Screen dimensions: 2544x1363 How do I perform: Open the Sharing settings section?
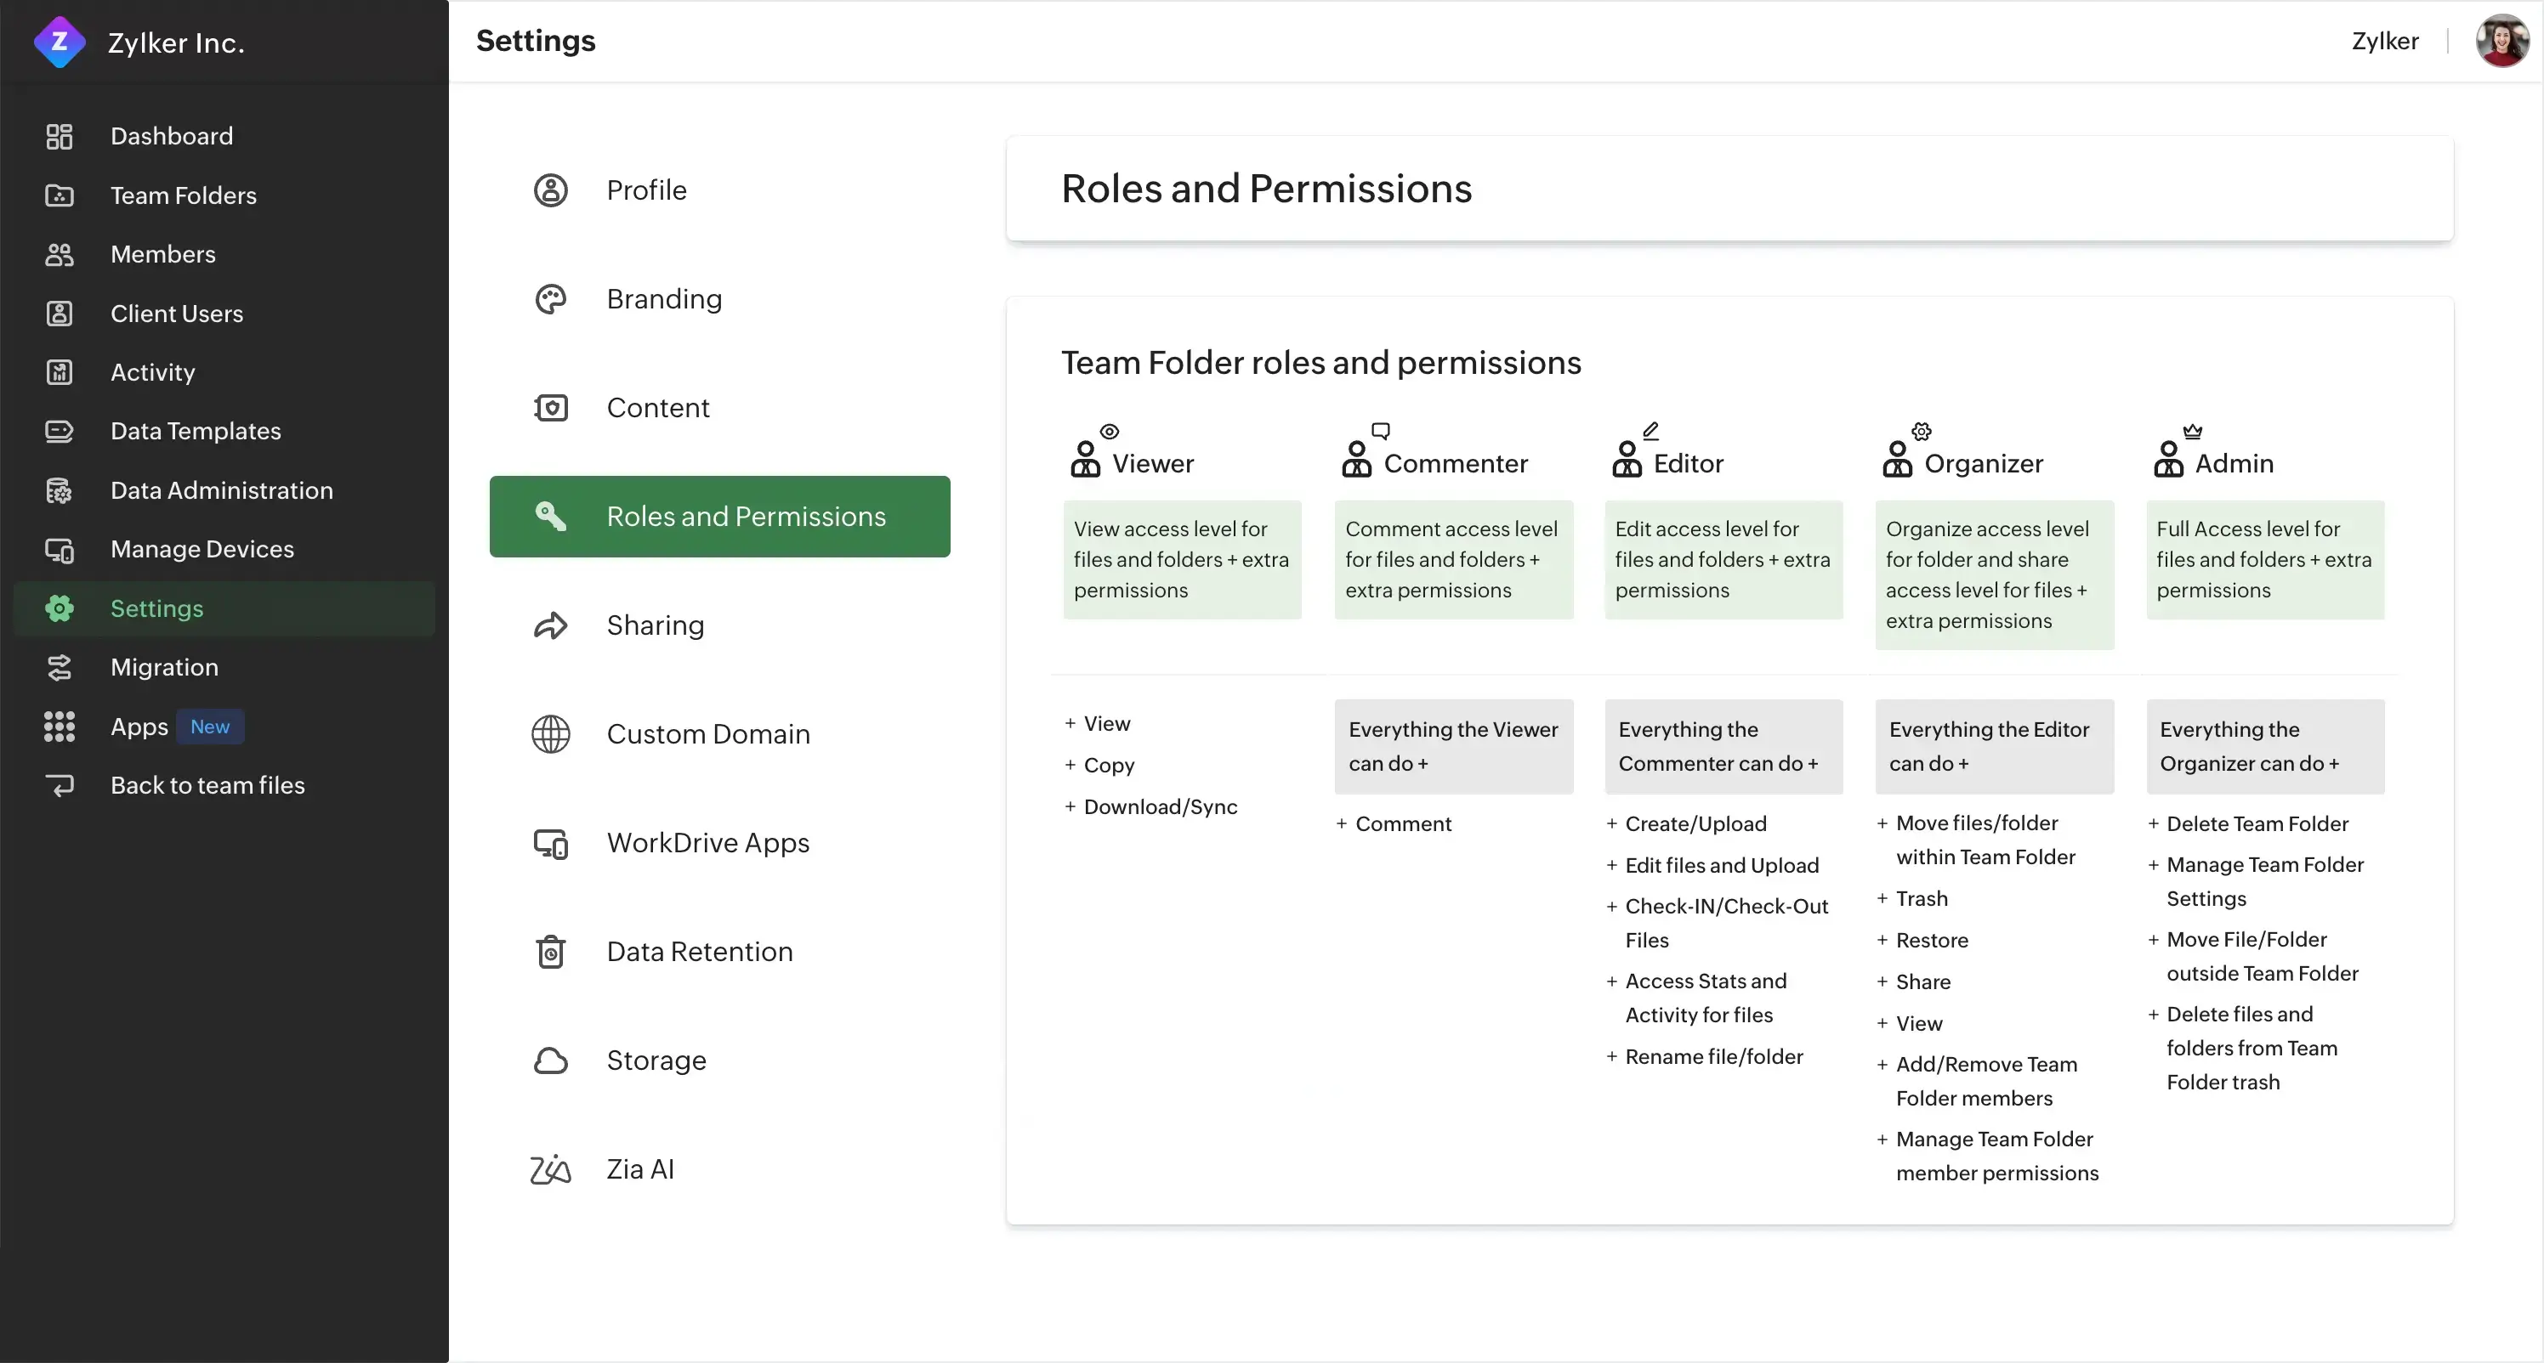pos(655,625)
